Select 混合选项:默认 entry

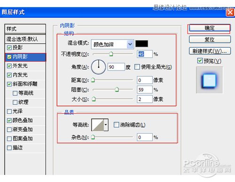click(25, 39)
